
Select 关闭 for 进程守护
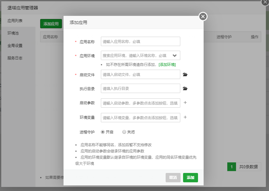(x=124, y=132)
